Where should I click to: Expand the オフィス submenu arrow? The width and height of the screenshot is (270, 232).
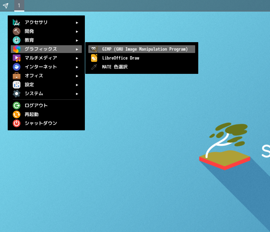(x=77, y=76)
